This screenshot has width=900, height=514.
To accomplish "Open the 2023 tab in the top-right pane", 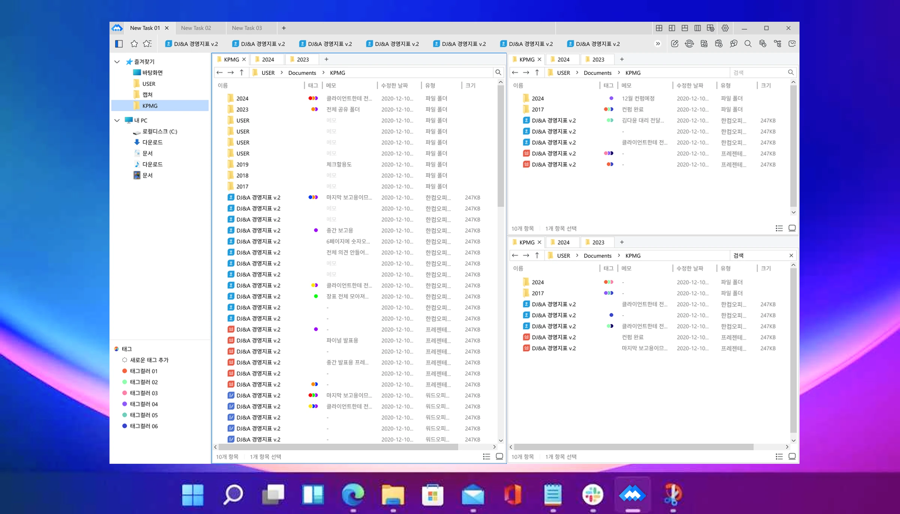I will coord(598,60).
